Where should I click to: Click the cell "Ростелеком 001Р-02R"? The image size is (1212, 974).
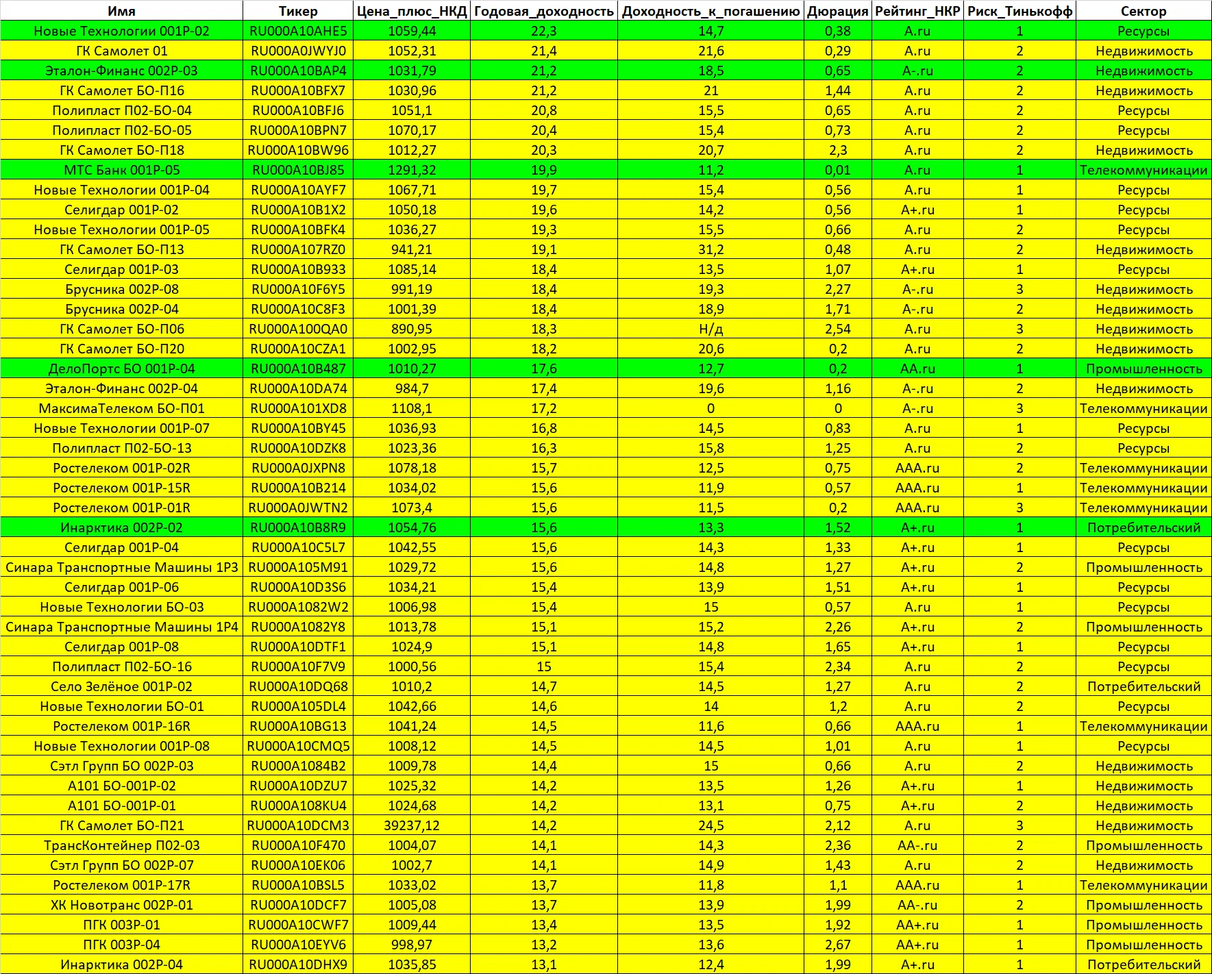(x=121, y=468)
